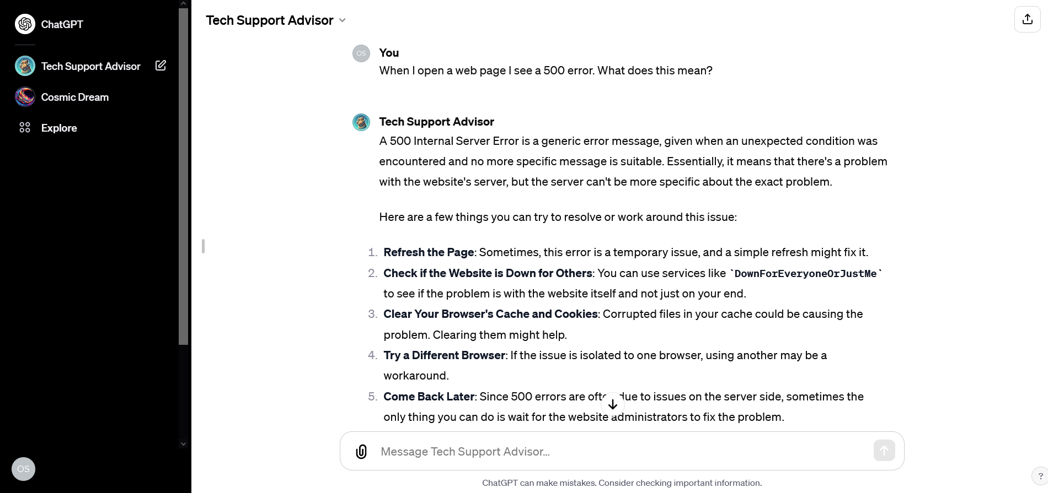The image size is (1048, 493).
Task: Click the Tech Support Advisor sidebar avatar
Action: click(x=25, y=66)
